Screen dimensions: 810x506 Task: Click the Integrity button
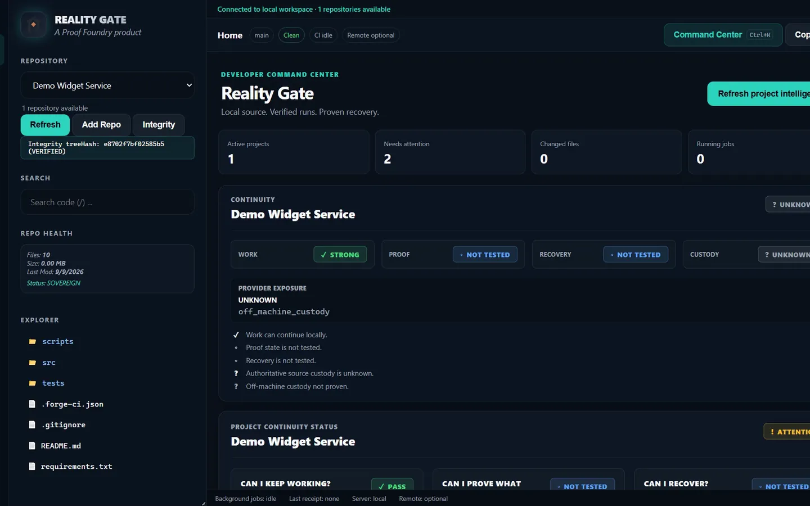pos(159,125)
